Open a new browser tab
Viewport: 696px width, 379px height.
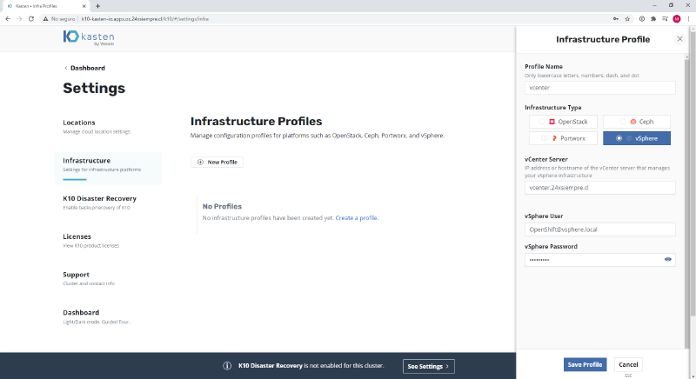97,6
